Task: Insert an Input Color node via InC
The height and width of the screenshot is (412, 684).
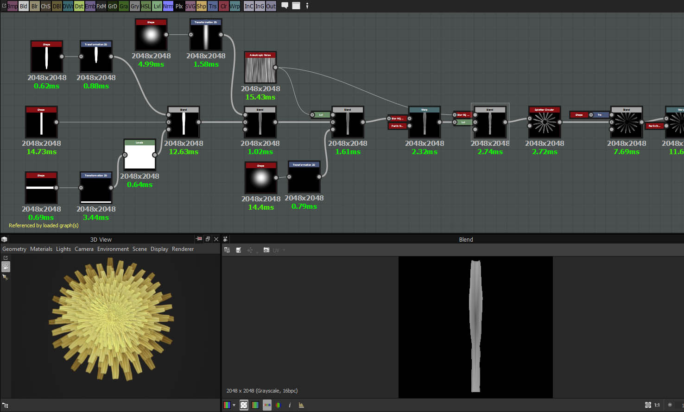Action: 249,6
